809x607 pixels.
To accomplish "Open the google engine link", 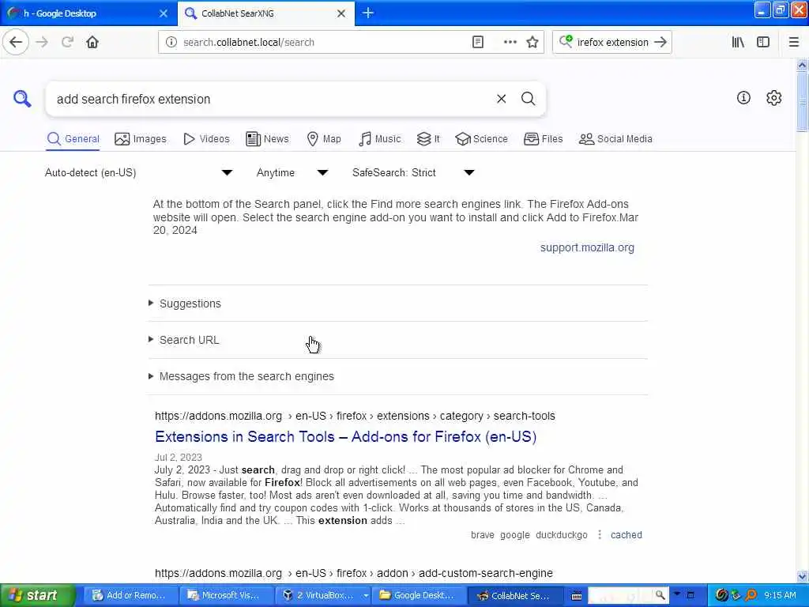I will click(515, 535).
